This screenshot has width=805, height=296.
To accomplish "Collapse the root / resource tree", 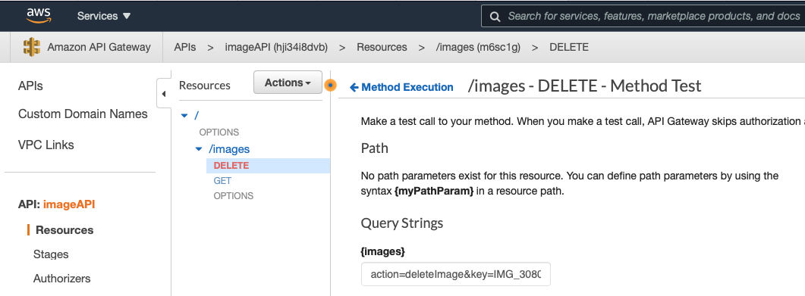I will coord(185,116).
